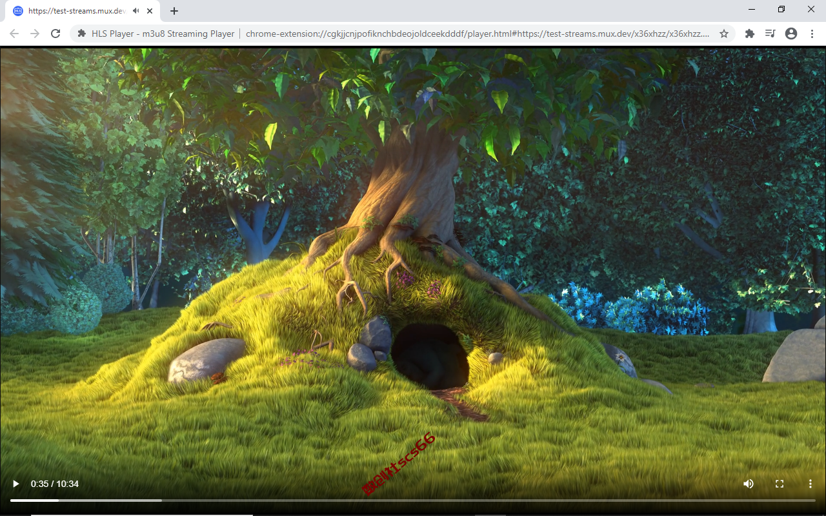
Task: Open the Extensions puzzle menu
Action: [750, 34]
